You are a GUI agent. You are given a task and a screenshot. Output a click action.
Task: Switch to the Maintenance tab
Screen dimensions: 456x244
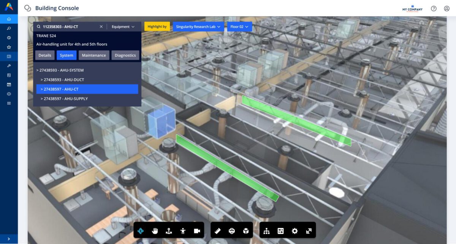(x=94, y=55)
